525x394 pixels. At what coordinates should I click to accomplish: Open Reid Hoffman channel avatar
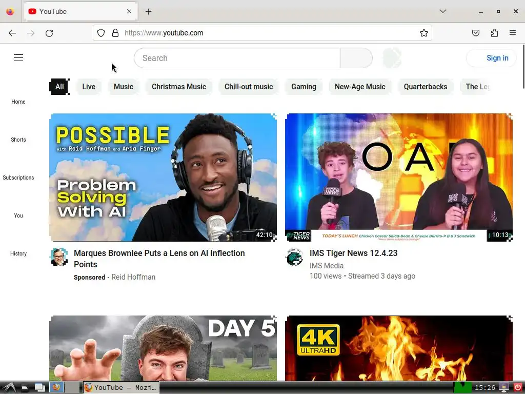tap(59, 257)
